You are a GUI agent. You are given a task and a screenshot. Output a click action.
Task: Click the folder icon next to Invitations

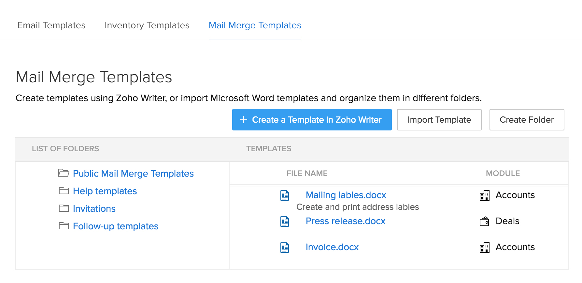pyautogui.click(x=64, y=208)
